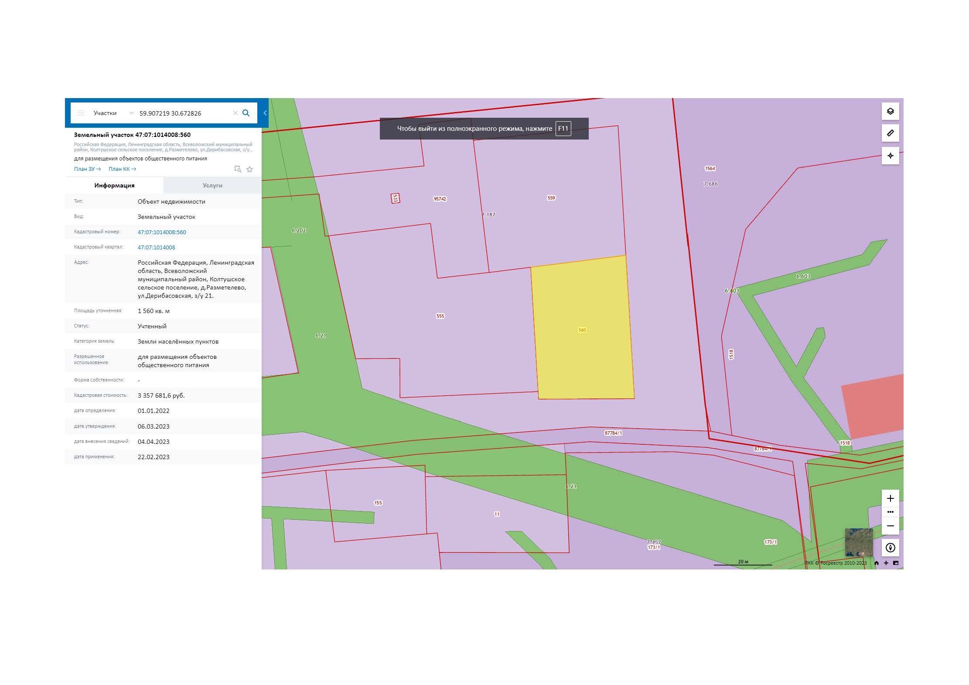Click the find-on-map icon beside star
This screenshot has width=969, height=685.
point(238,169)
